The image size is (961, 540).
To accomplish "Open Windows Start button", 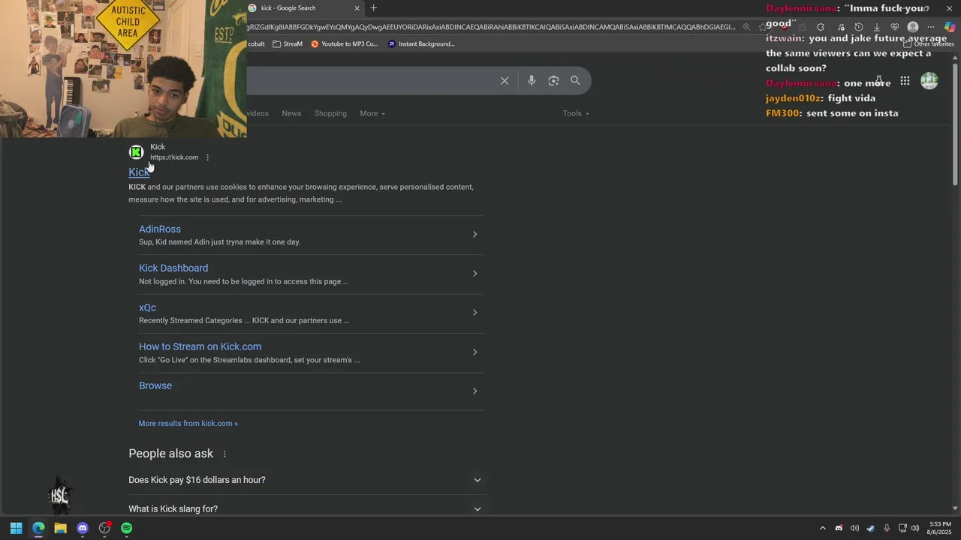I will tap(16, 528).
